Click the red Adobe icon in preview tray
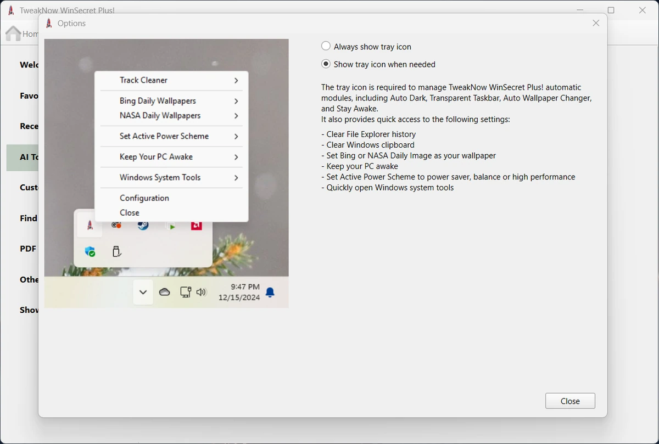 (x=197, y=225)
